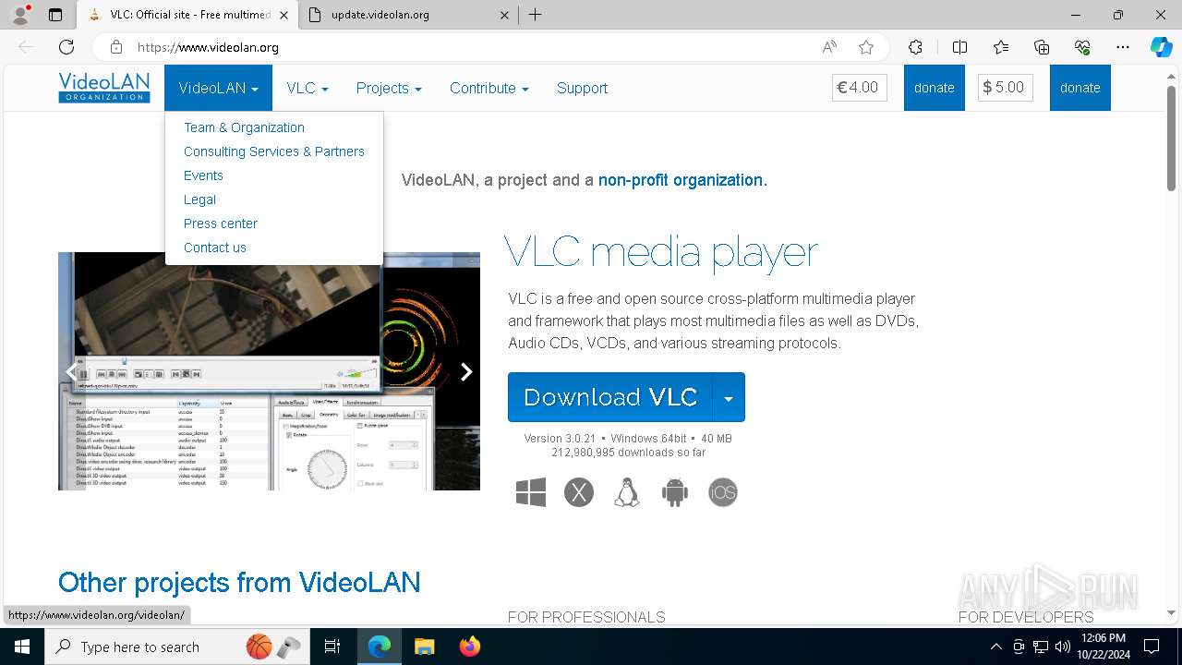
Task: Open Browser essentials heart icon
Action: (1082, 47)
